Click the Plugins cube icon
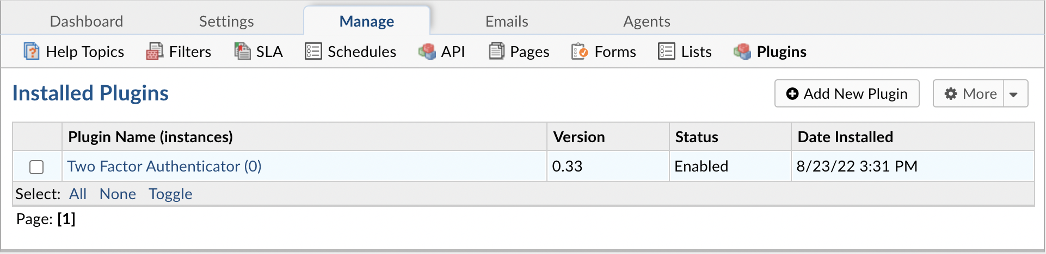 coord(742,52)
